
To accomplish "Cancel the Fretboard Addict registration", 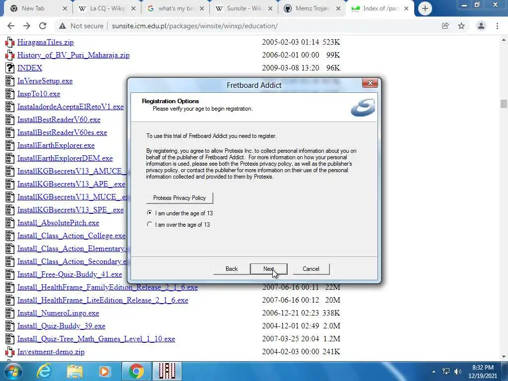I will (x=311, y=269).
